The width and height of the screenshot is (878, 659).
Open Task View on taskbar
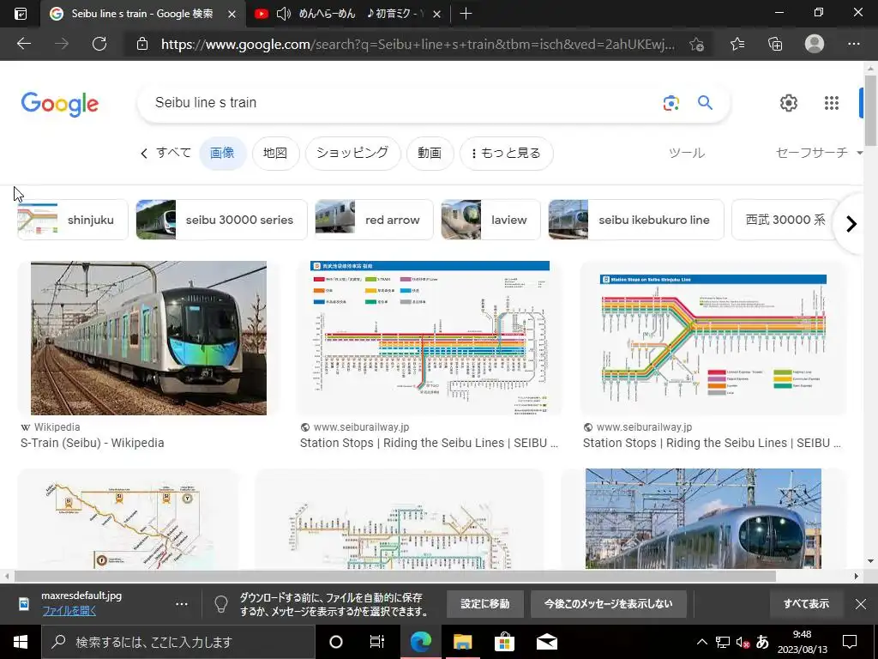coord(377,642)
